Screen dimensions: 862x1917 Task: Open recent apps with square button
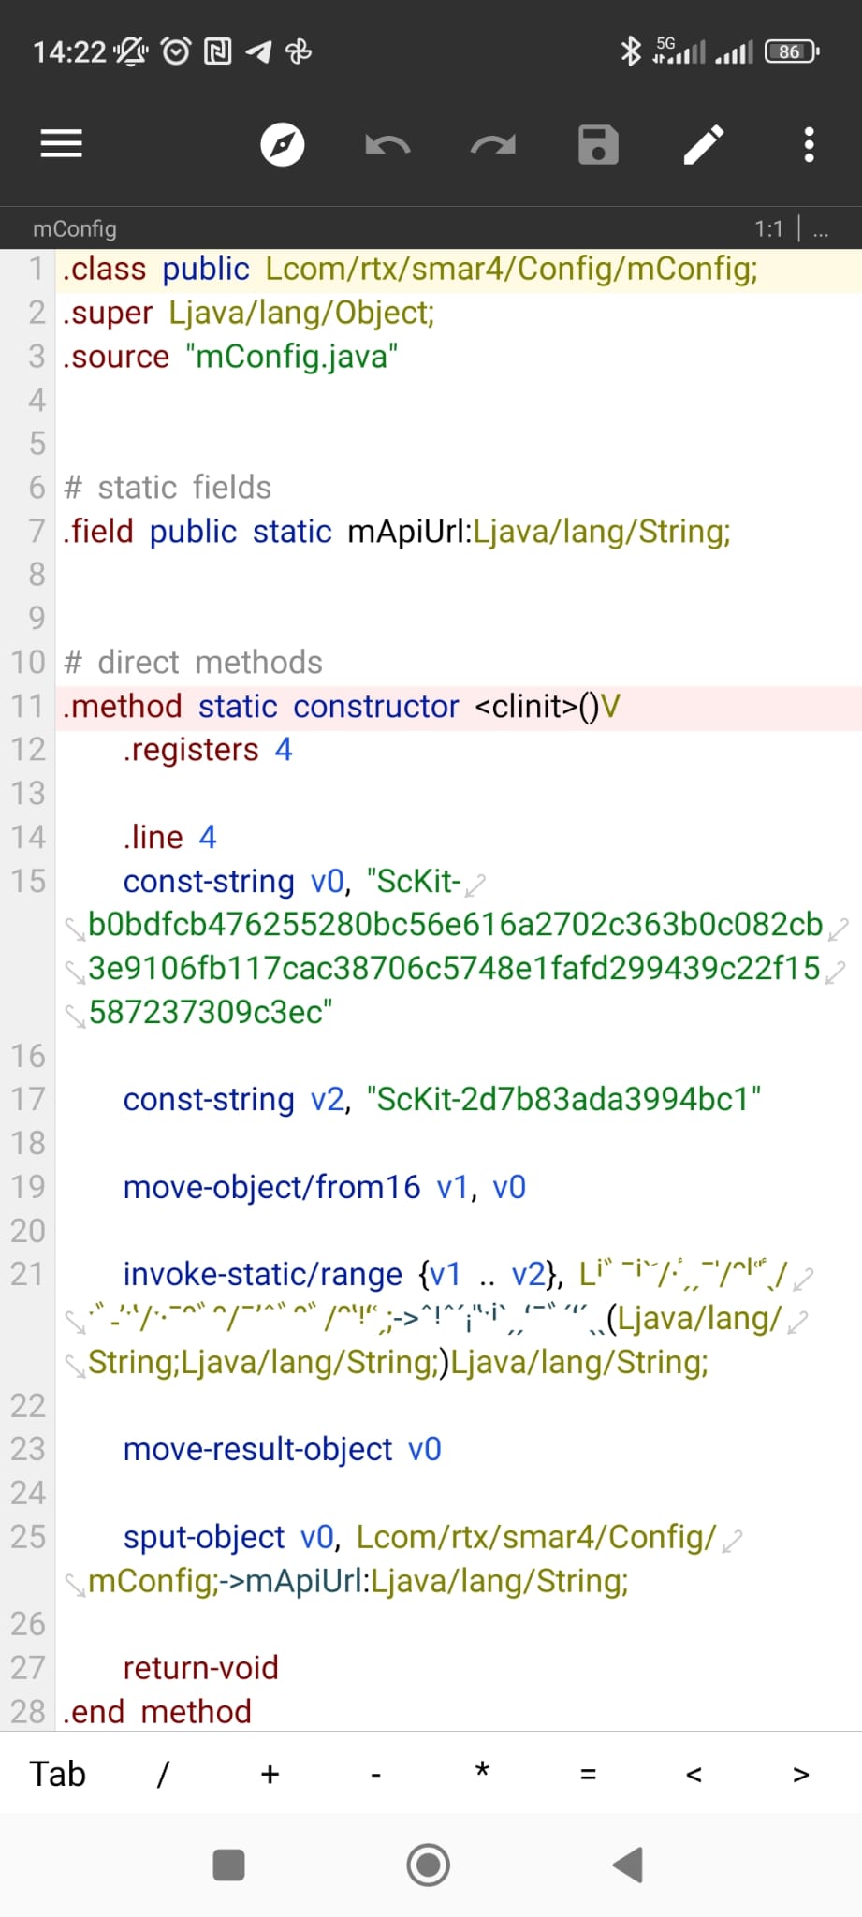click(228, 1865)
